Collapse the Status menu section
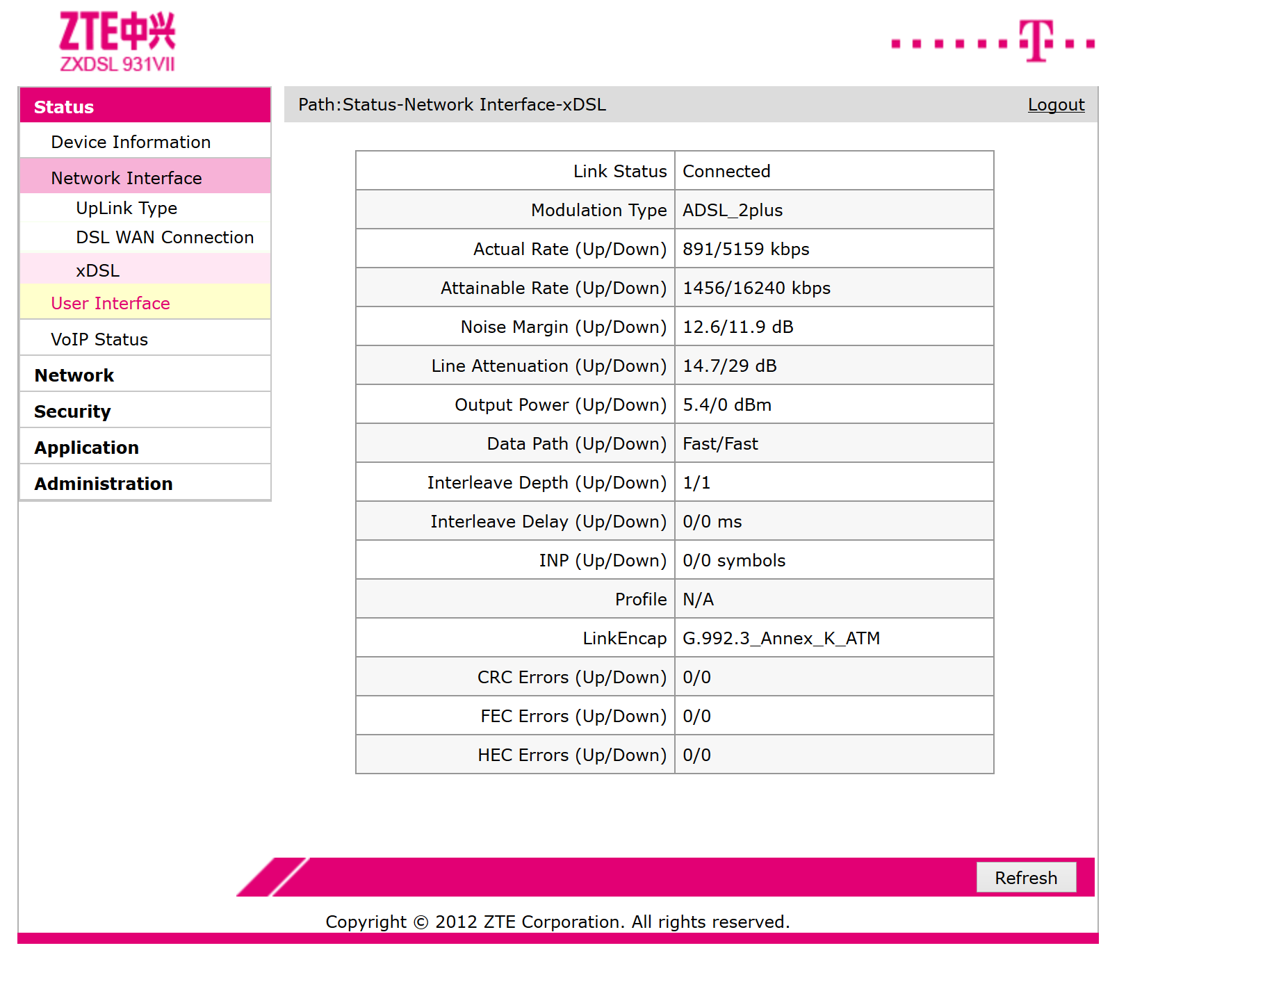 click(64, 107)
